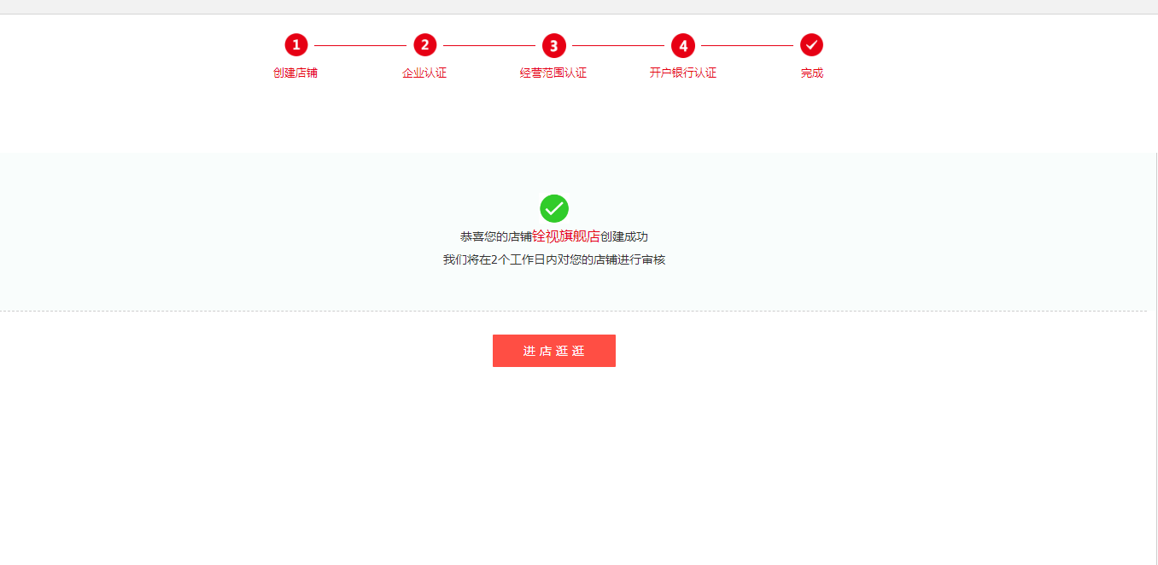1158x565 pixels.
Task: Click the progress line between step 4 and 完成
Action: coord(747,45)
